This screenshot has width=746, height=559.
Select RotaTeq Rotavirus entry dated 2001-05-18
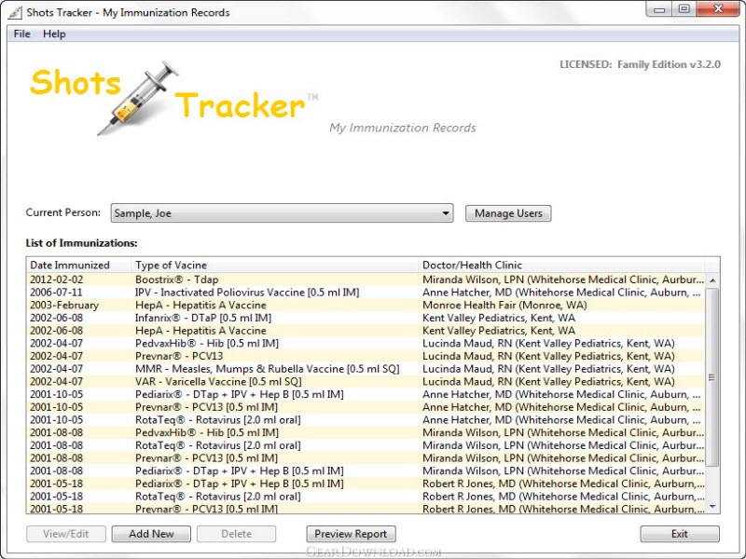coord(218,497)
